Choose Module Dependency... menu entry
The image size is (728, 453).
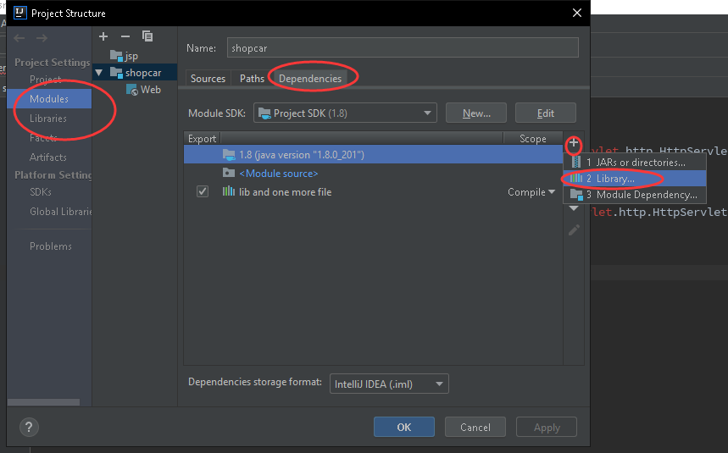click(635, 195)
